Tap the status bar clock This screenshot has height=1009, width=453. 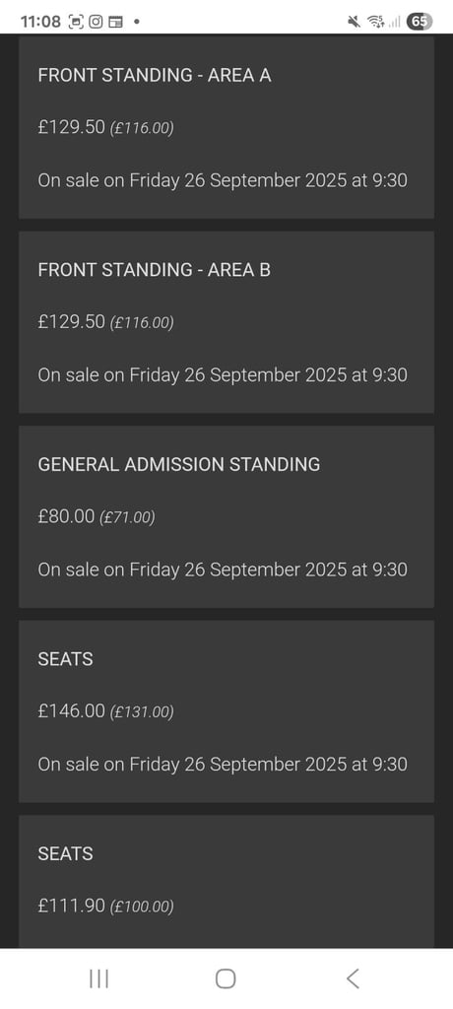[40, 22]
